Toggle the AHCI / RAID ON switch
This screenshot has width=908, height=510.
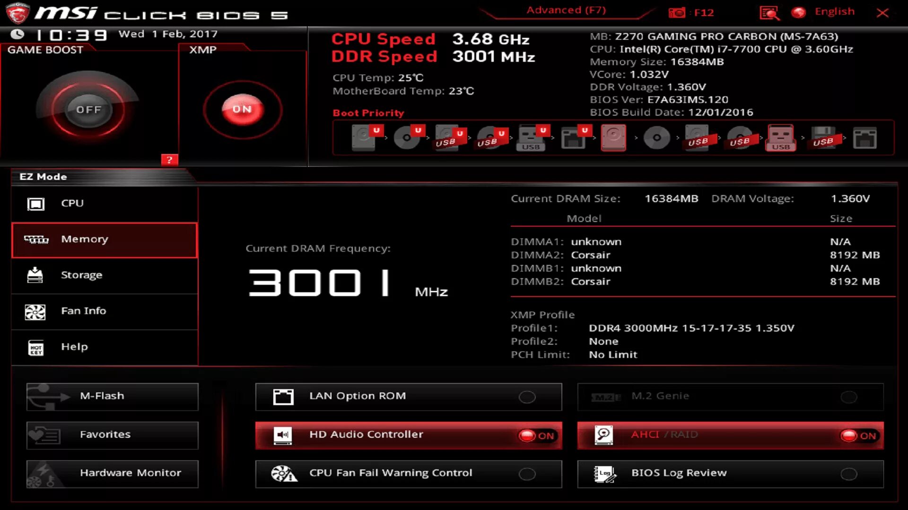859,435
